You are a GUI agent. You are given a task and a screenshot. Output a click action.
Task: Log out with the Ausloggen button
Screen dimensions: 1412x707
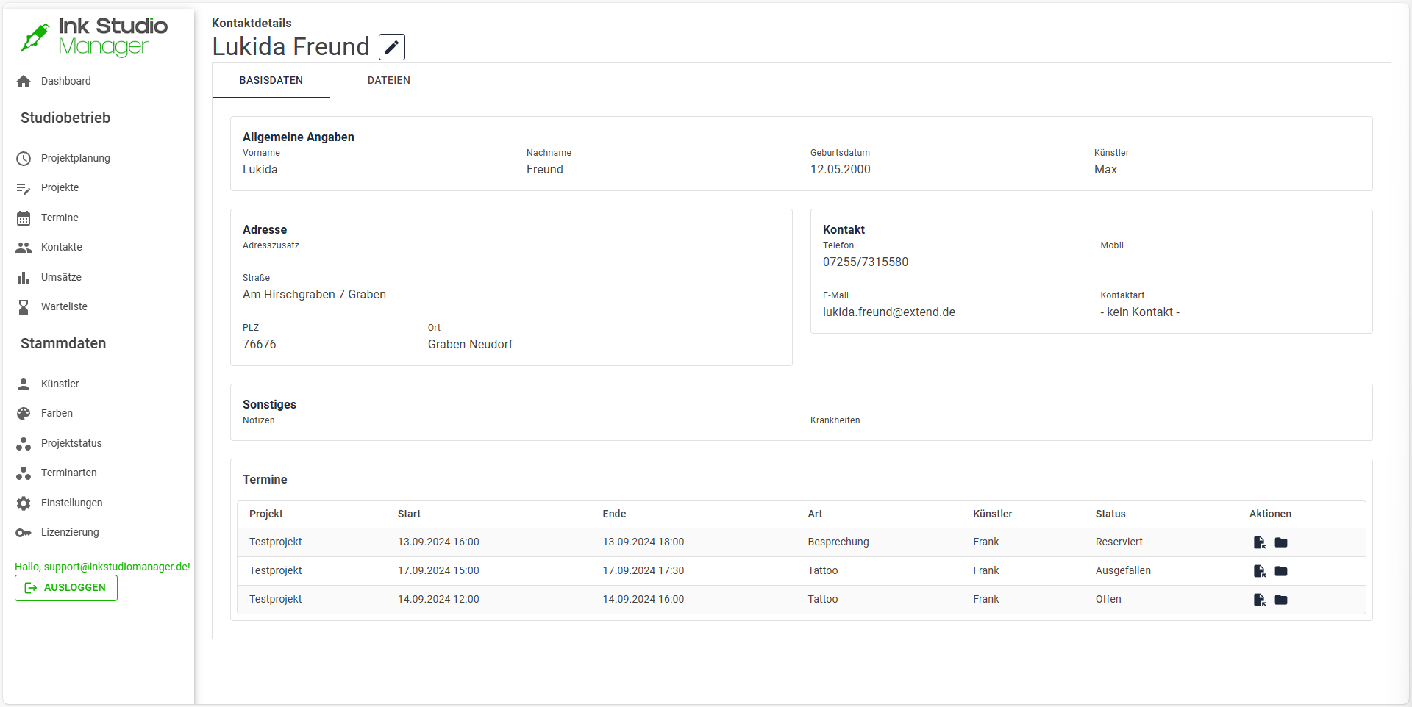point(66,588)
